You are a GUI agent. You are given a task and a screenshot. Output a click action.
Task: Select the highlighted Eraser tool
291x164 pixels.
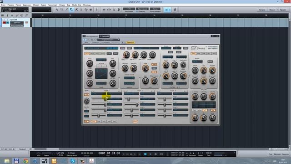(x=71, y=10)
